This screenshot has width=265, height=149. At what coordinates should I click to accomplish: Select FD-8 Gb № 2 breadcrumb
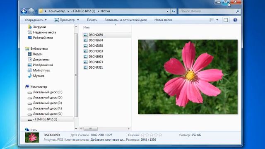tap(83, 11)
